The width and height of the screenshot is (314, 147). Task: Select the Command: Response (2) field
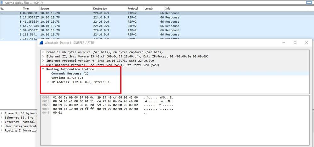[70, 73]
